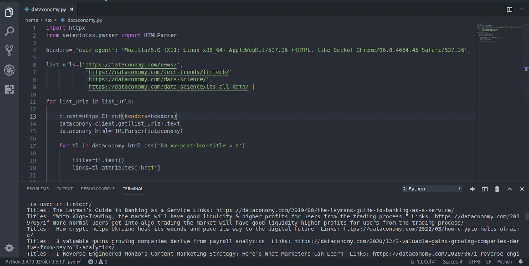Click 'home' in the breadcrumb
This screenshot has height=266, width=529.
(31, 20)
